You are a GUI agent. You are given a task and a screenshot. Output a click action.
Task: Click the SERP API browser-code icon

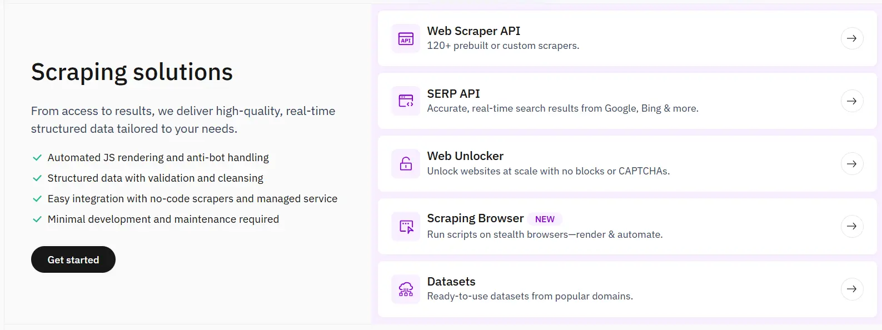click(x=406, y=101)
